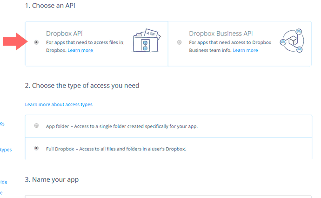The height and width of the screenshot is (198, 321).
Task: Click the '1. Choose an API' heading
Action: (50, 6)
